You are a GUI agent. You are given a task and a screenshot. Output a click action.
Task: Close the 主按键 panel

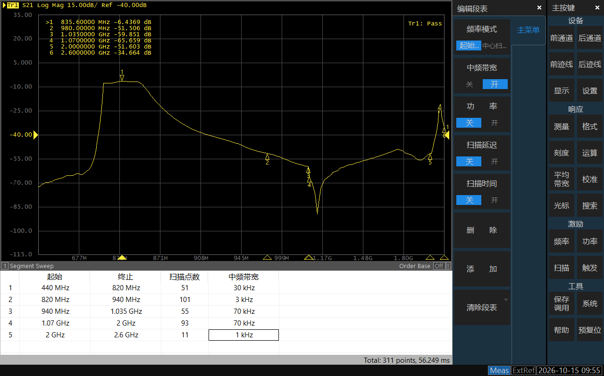tap(597, 8)
